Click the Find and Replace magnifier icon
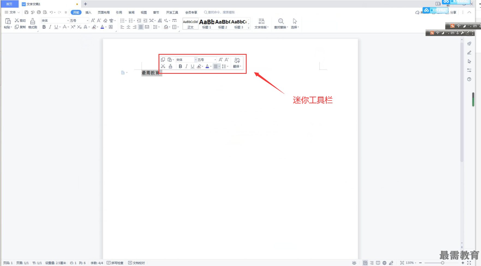 (x=281, y=21)
